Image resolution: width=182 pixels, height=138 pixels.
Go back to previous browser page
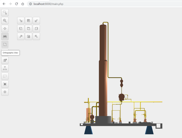(4, 4)
